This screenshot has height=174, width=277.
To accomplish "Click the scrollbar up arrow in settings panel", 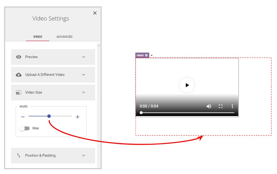I will click(99, 46).
